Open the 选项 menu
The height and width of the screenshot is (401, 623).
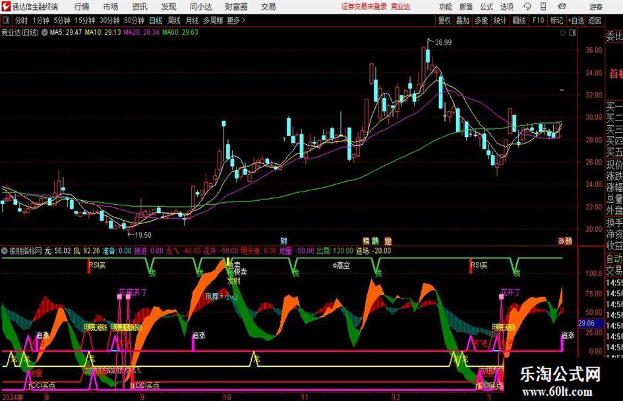[506, 7]
